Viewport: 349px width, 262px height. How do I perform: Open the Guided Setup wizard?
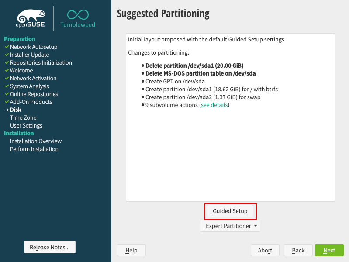230,211
